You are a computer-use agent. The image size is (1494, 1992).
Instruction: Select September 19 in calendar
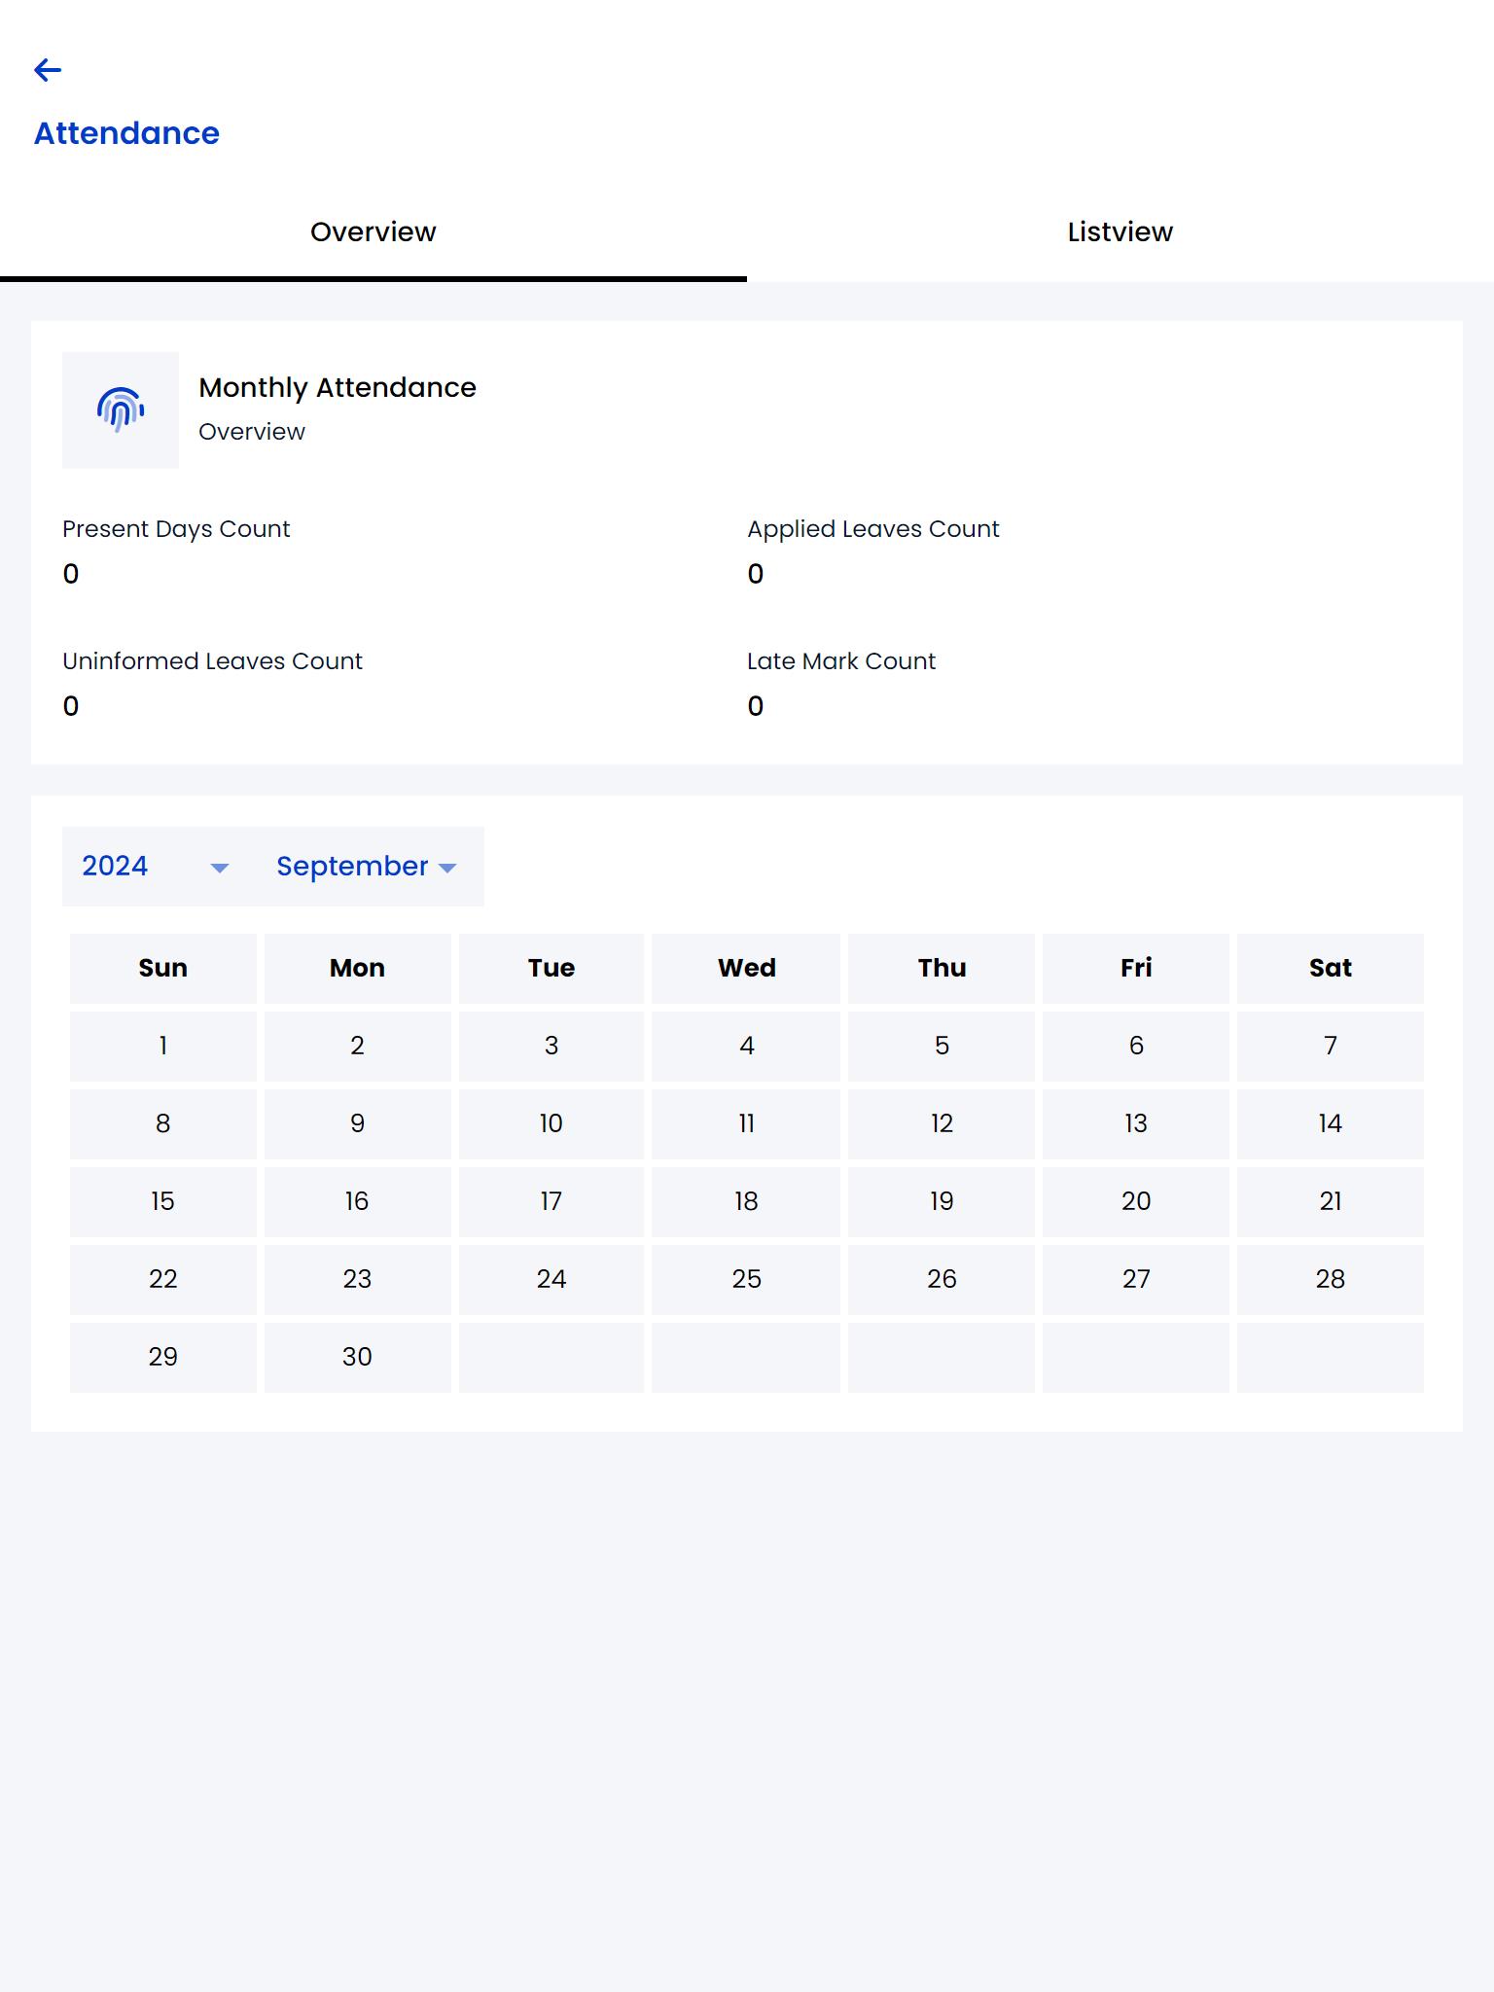(942, 1202)
